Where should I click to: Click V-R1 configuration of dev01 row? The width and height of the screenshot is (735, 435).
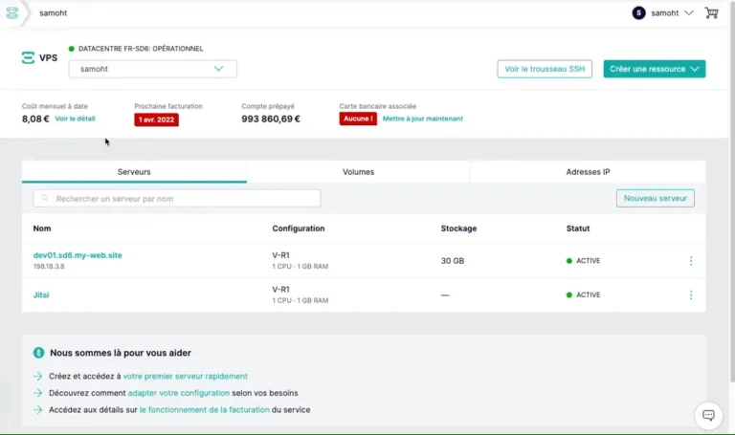tap(280, 255)
